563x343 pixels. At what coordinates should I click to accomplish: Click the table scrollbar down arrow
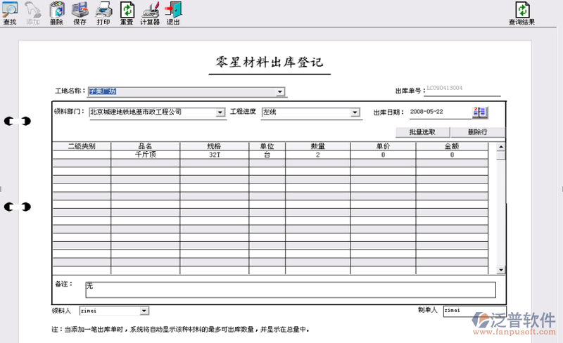pos(501,270)
